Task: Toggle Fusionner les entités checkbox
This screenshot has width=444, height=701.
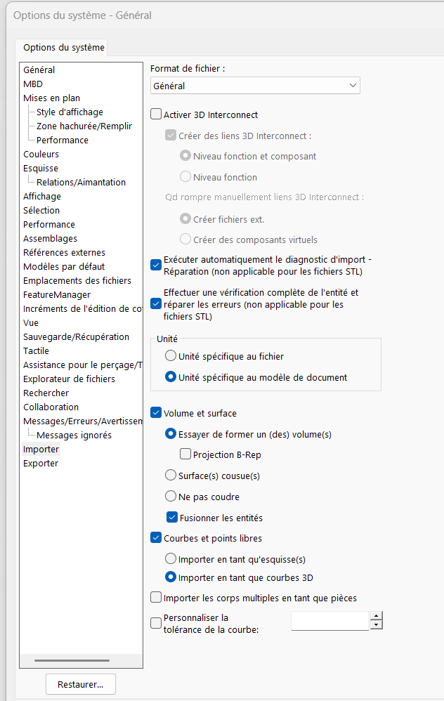Action: click(171, 517)
